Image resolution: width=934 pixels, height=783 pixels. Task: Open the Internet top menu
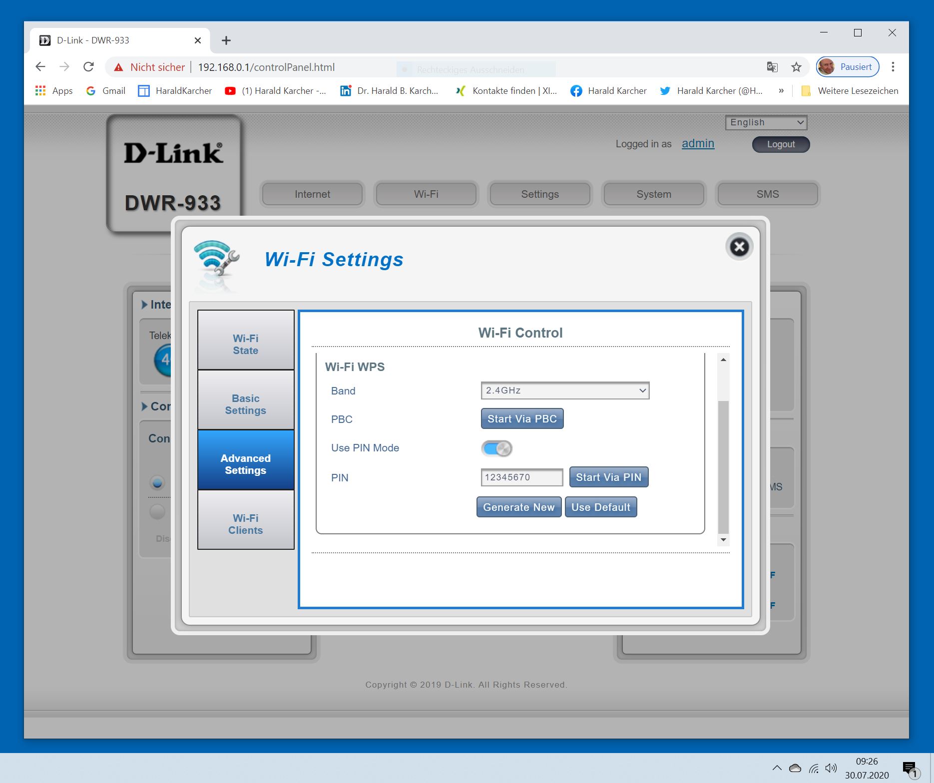coord(313,194)
